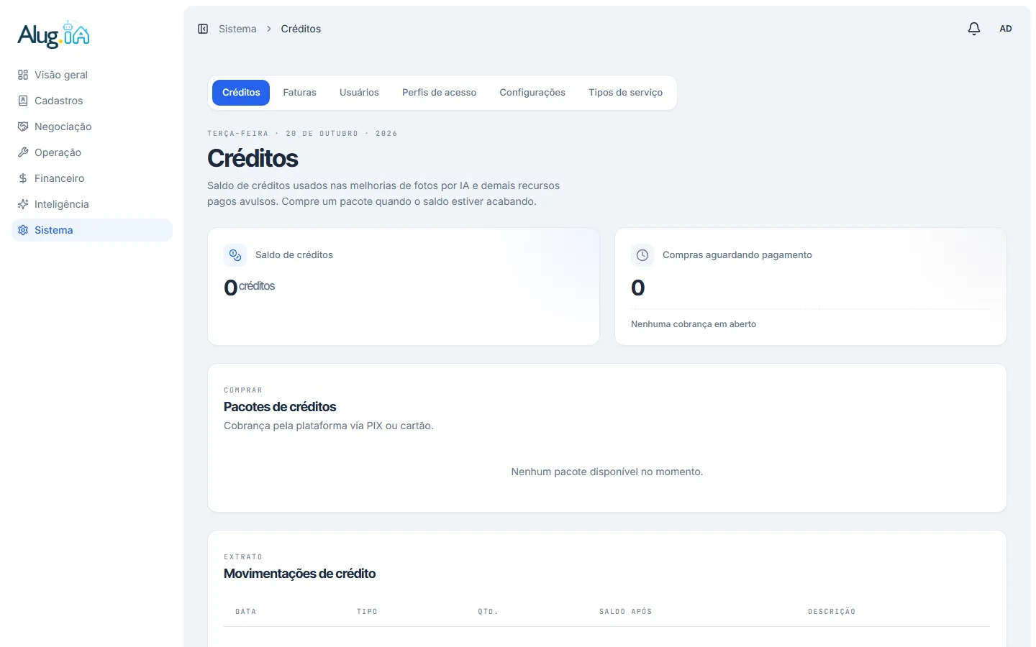Click the Operação wrench icon
The width and height of the screenshot is (1036, 647).
coord(23,152)
